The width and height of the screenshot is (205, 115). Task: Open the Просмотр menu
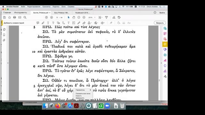point(46,6)
